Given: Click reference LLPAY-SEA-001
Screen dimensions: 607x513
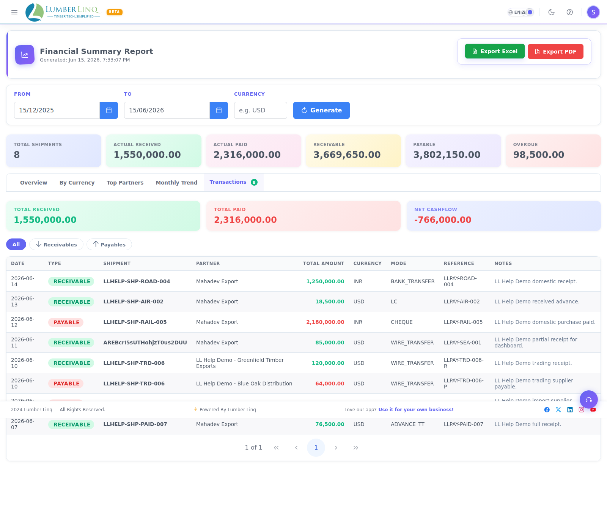Looking at the screenshot, I should pyautogui.click(x=462, y=343).
